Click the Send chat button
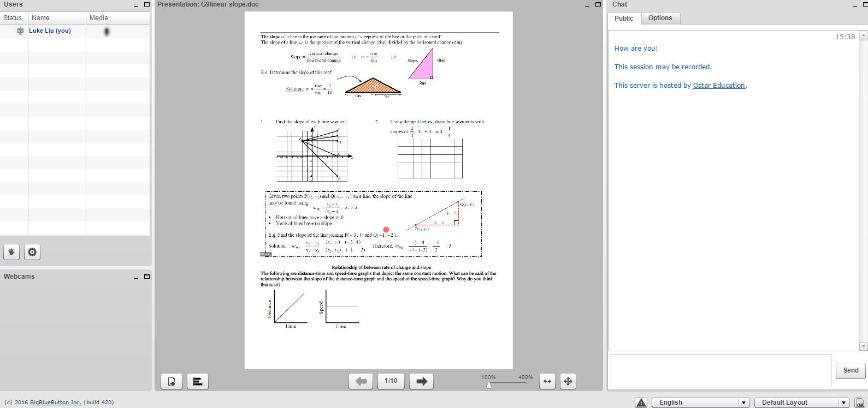This screenshot has width=868, height=408. (851, 370)
